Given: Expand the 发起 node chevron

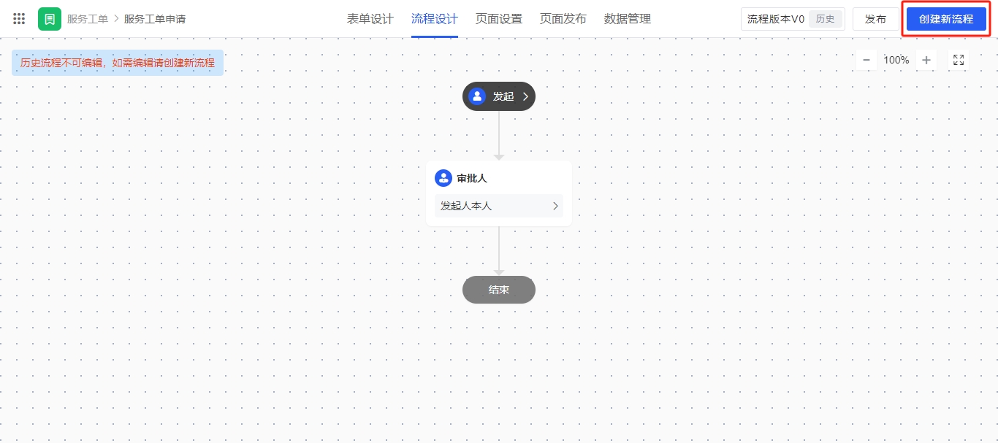Looking at the screenshot, I should click(525, 96).
